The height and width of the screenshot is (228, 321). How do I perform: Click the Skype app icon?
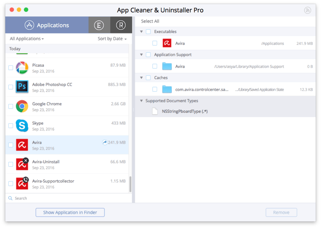22,126
